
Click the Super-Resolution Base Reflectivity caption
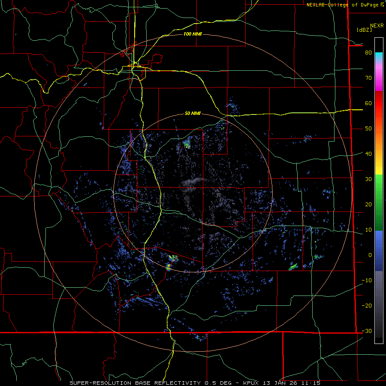tap(195, 383)
